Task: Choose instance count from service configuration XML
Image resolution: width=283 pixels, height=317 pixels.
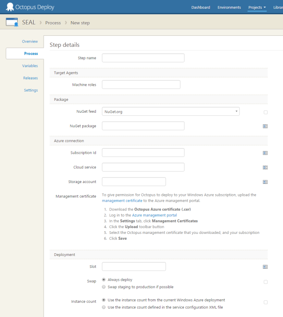Action: (104, 307)
